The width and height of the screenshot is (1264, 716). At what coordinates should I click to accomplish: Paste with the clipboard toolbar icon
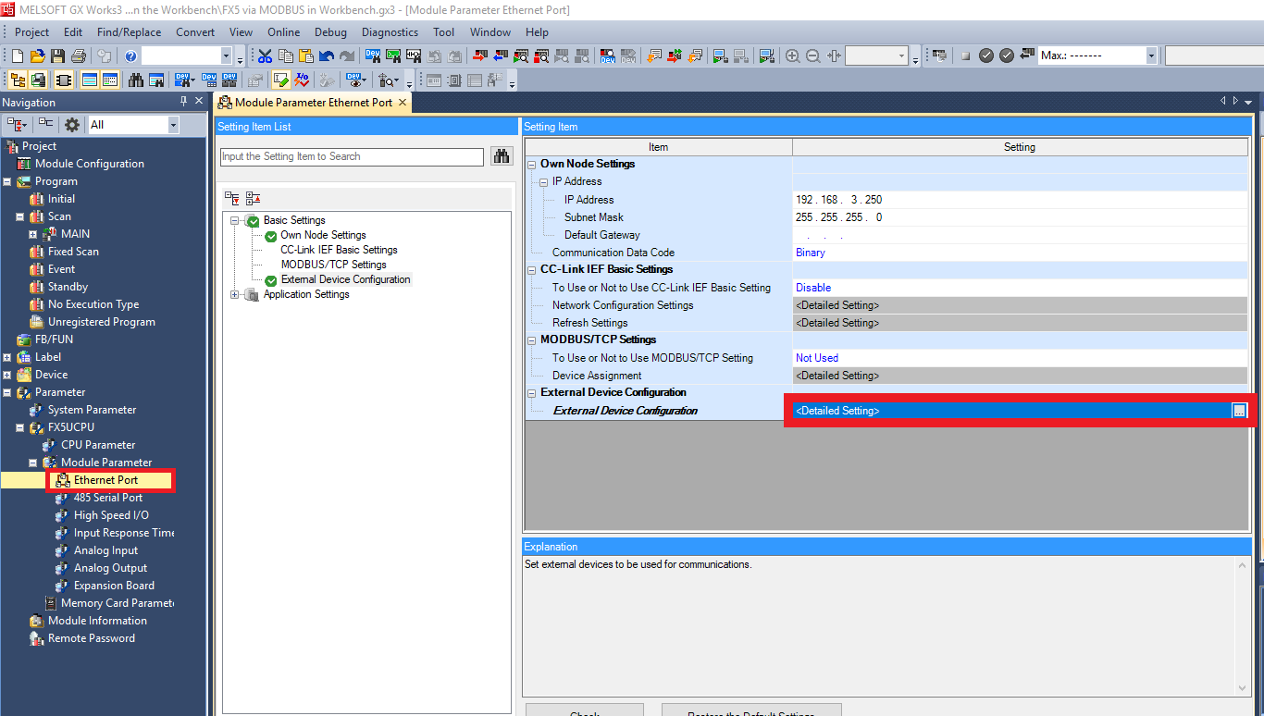click(305, 56)
